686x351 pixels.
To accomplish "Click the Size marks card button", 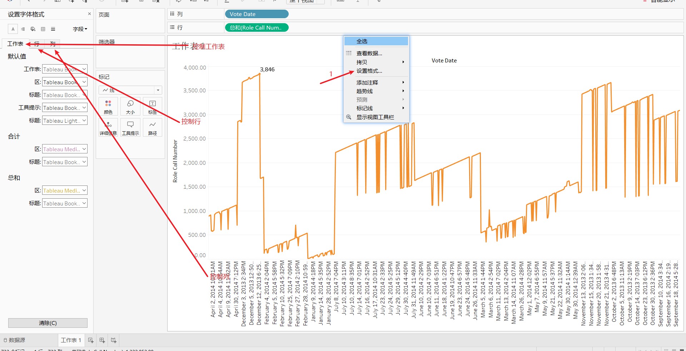I will (130, 106).
